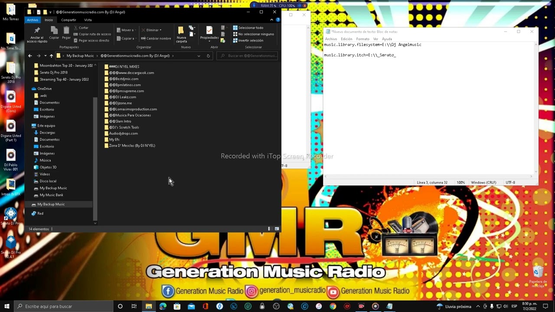Image resolution: width=555 pixels, height=312 pixels.
Task: Open Ayuda menu in Bloc de notas
Action: click(x=387, y=39)
